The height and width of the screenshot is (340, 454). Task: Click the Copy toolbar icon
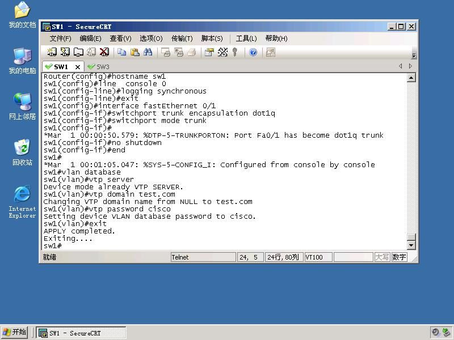pyautogui.click(x=122, y=52)
